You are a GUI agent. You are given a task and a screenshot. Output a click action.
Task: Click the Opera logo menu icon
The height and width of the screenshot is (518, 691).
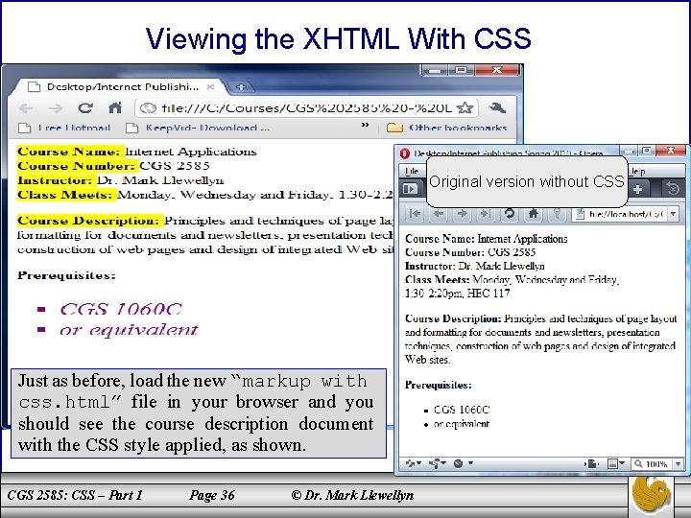tap(405, 153)
